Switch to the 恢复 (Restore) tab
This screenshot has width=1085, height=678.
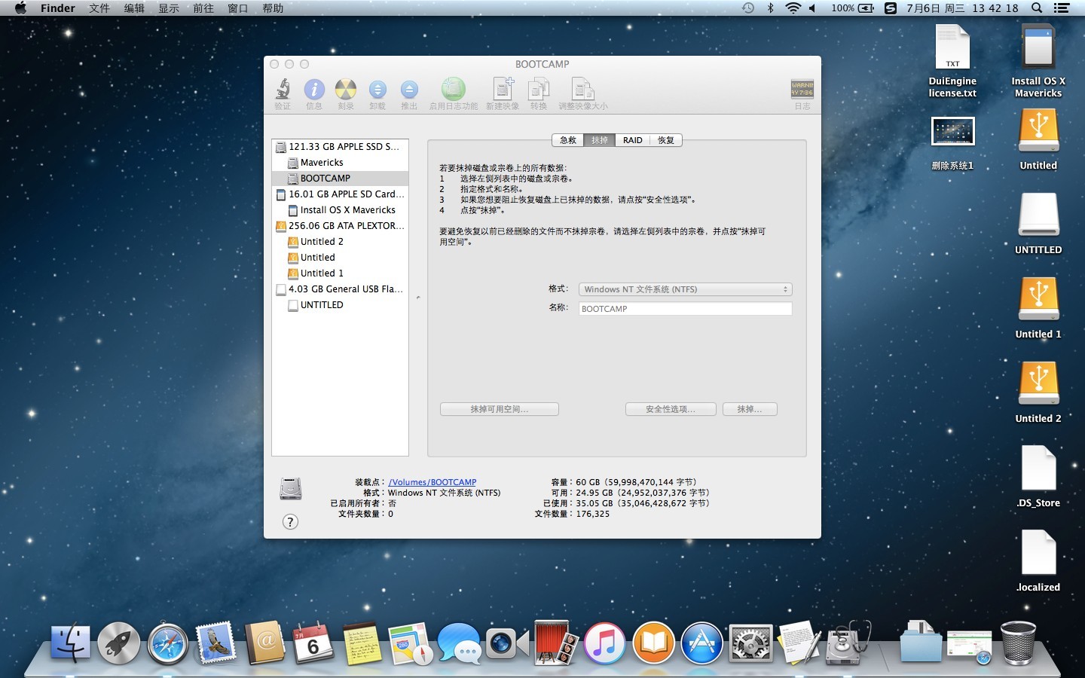tap(666, 140)
